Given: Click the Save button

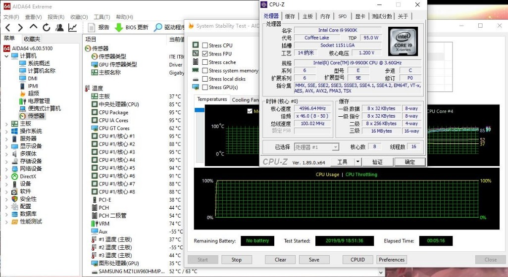Looking at the screenshot, I should [314, 260].
